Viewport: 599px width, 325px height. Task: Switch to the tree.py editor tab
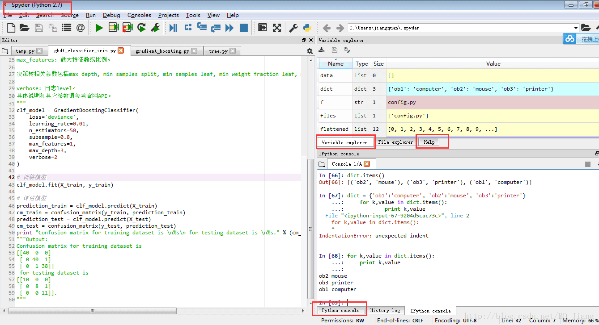pyautogui.click(x=222, y=51)
